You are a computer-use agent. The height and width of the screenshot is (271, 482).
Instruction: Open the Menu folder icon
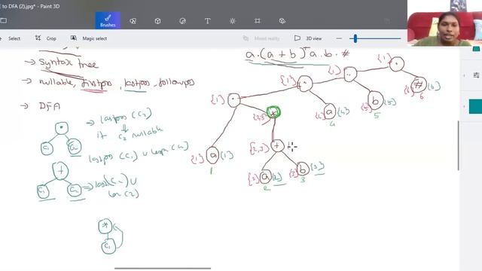(3, 20)
